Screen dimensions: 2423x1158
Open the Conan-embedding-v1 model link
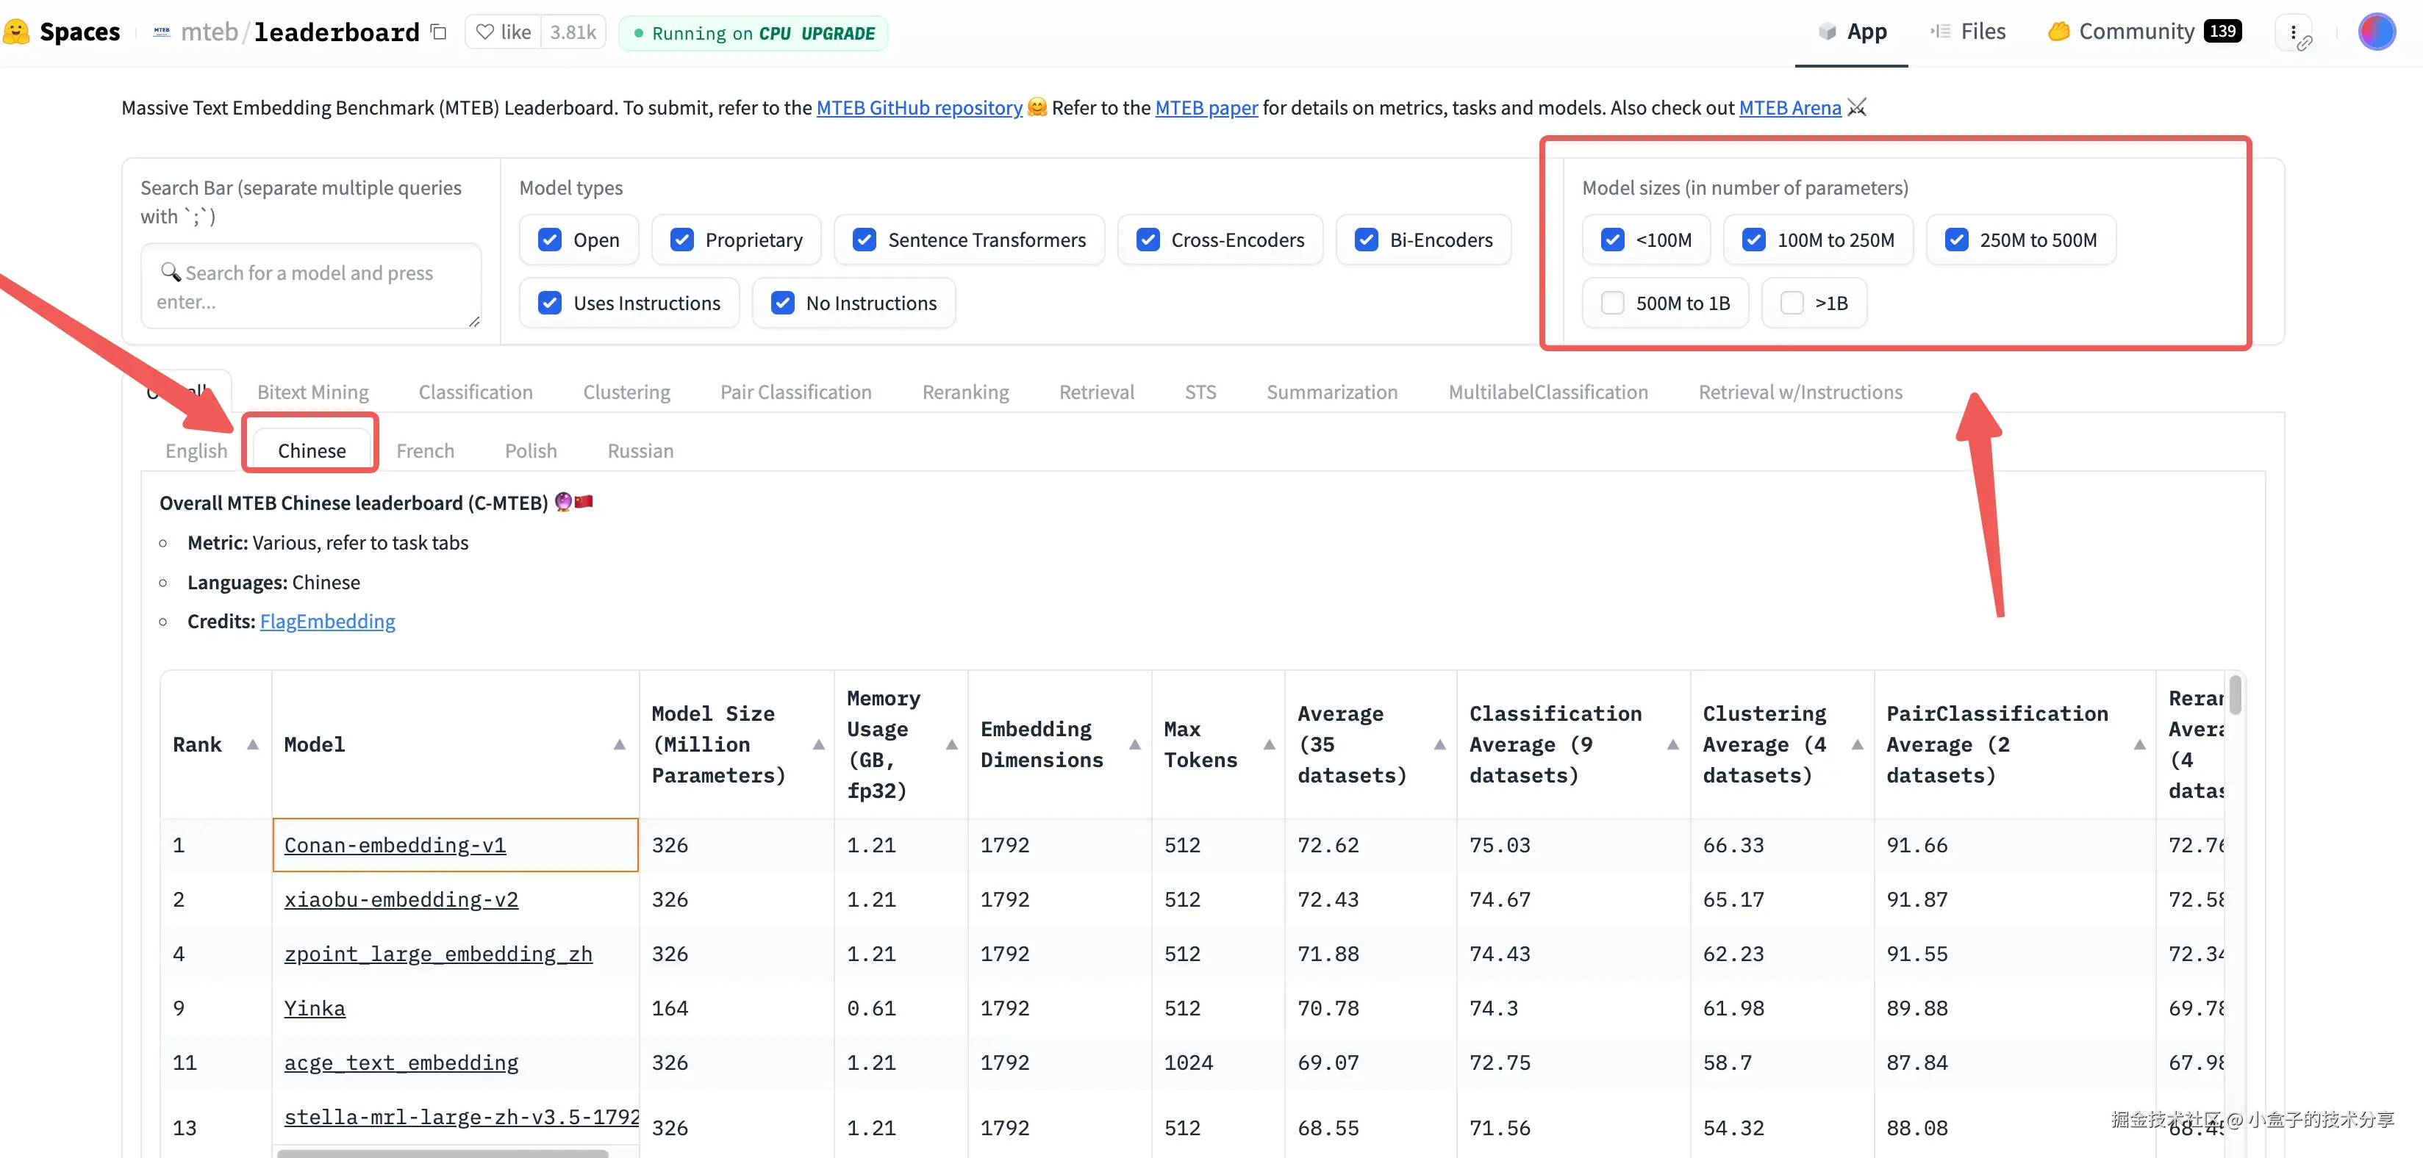click(394, 845)
